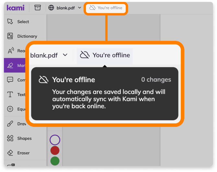Click the Kami logo

[x=16, y=7]
